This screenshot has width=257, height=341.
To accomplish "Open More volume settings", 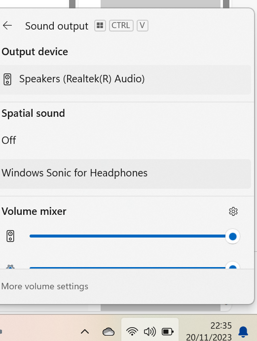I will click(44, 286).
